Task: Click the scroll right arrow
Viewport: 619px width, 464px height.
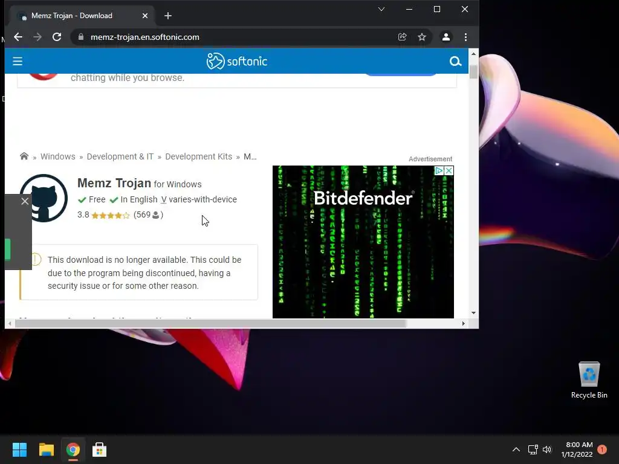Action: (464, 324)
